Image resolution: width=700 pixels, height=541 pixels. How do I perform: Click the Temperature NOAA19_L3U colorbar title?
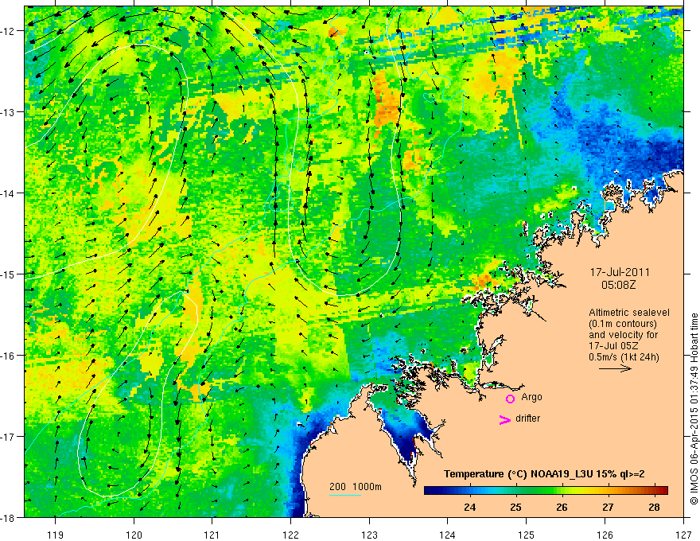point(544,474)
